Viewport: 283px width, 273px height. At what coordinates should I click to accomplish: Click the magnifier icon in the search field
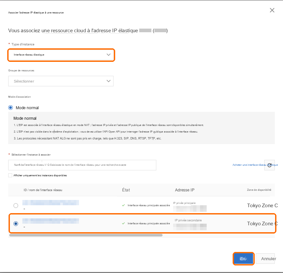click(x=48, y=165)
